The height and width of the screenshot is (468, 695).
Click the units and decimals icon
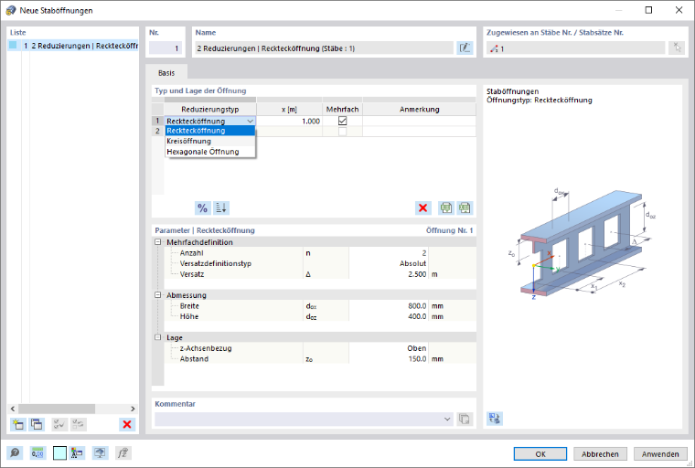click(37, 453)
